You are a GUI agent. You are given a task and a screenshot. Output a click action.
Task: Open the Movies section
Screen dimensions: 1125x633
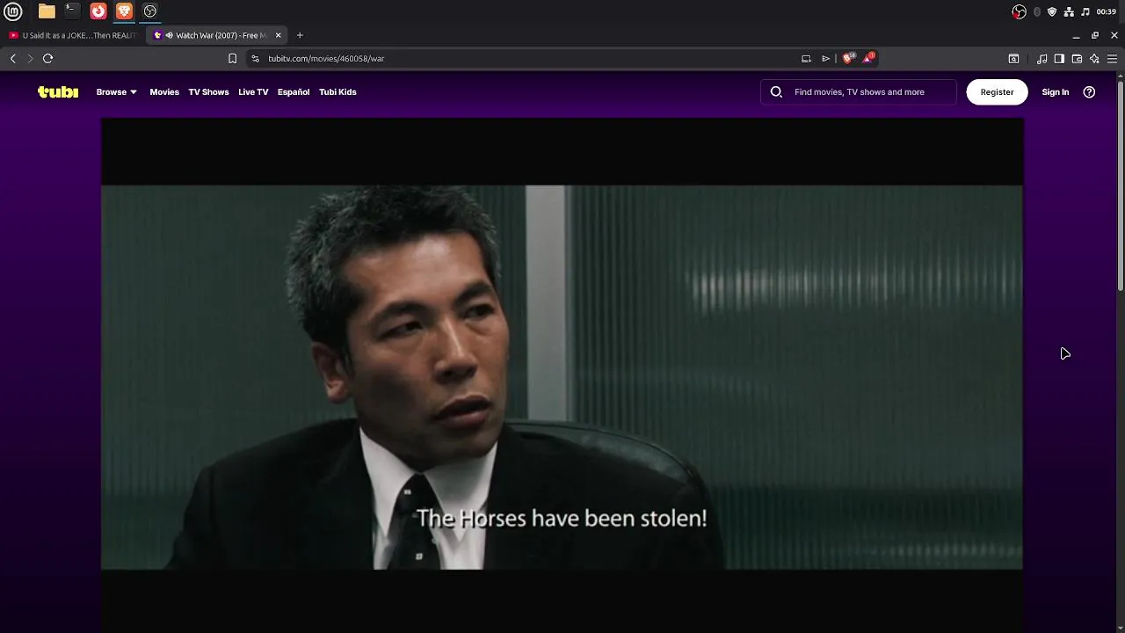tap(164, 91)
